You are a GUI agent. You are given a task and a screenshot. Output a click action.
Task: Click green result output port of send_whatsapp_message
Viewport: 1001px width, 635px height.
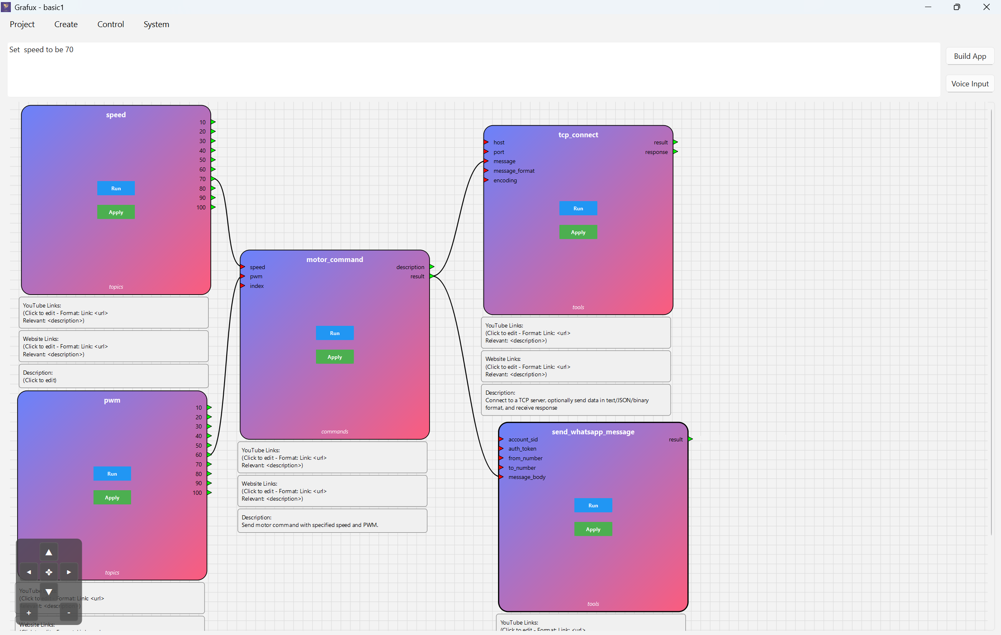(x=690, y=439)
